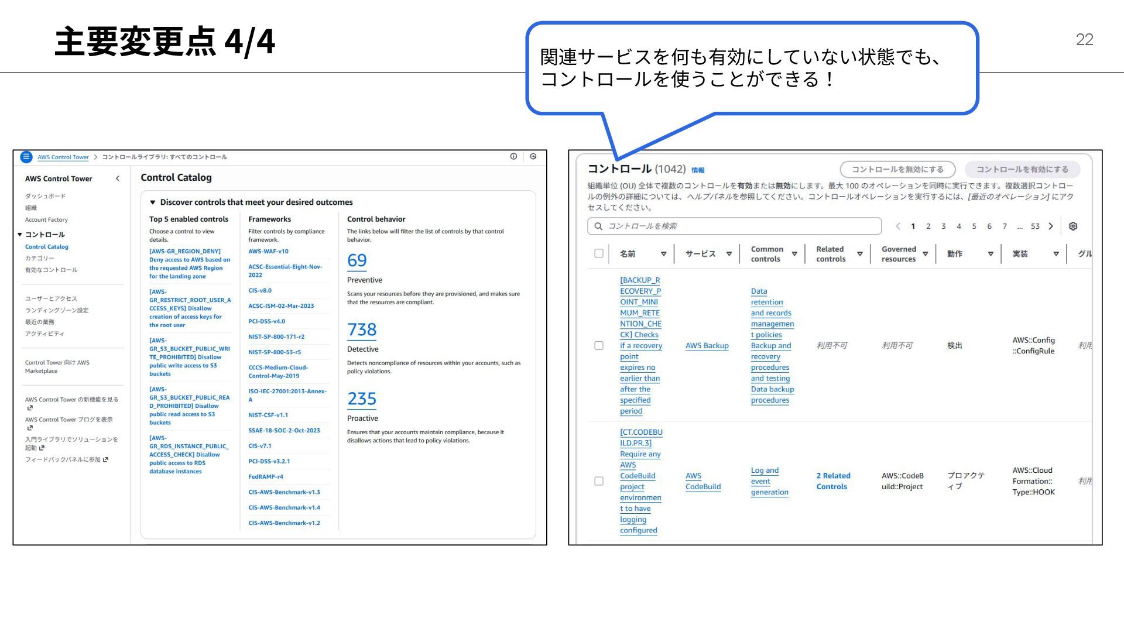Image resolution: width=1124 pixels, height=632 pixels.
Task: Click the clock icon in the top bar
Action: (533, 157)
